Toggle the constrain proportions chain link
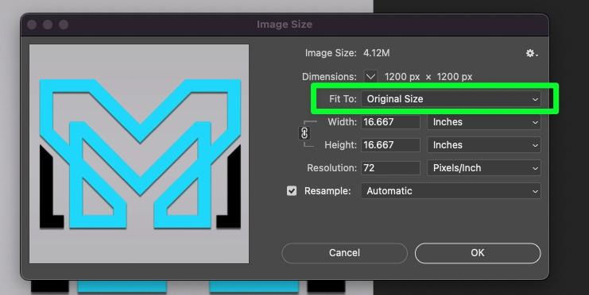 click(304, 133)
